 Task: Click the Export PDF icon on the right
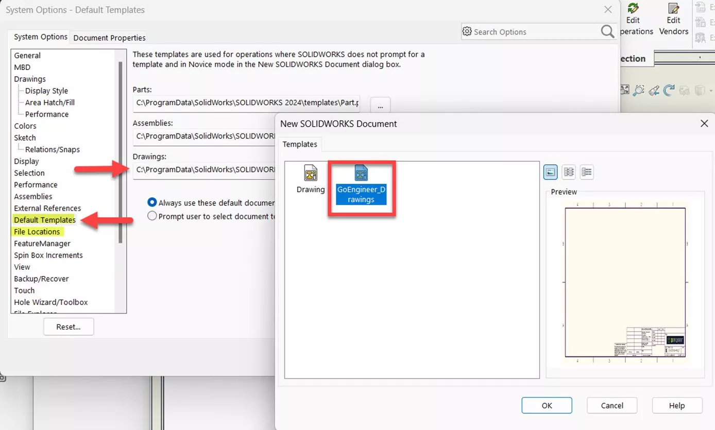(701, 7)
